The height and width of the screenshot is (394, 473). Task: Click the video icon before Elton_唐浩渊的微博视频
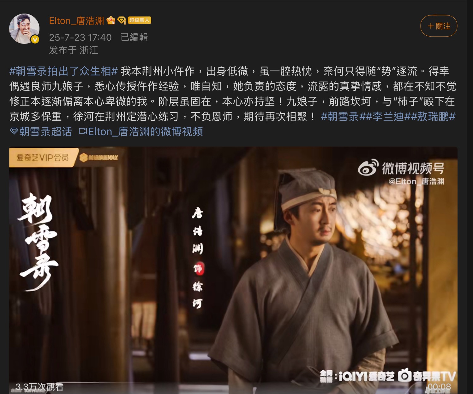(83, 131)
